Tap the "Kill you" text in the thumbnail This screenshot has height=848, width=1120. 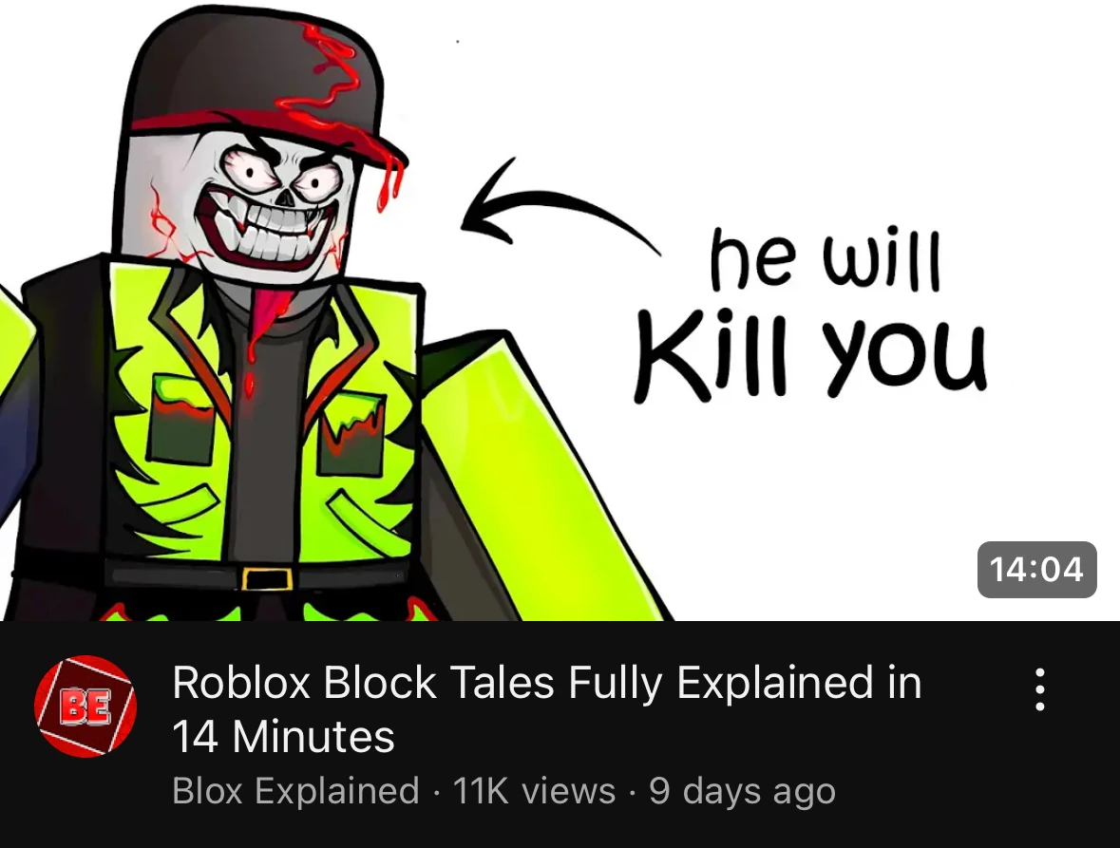(810, 352)
